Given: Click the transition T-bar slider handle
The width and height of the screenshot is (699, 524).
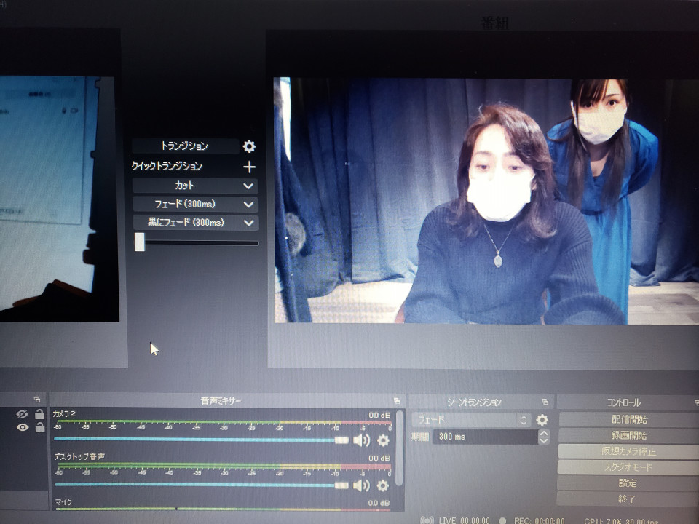Looking at the screenshot, I should [140, 242].
